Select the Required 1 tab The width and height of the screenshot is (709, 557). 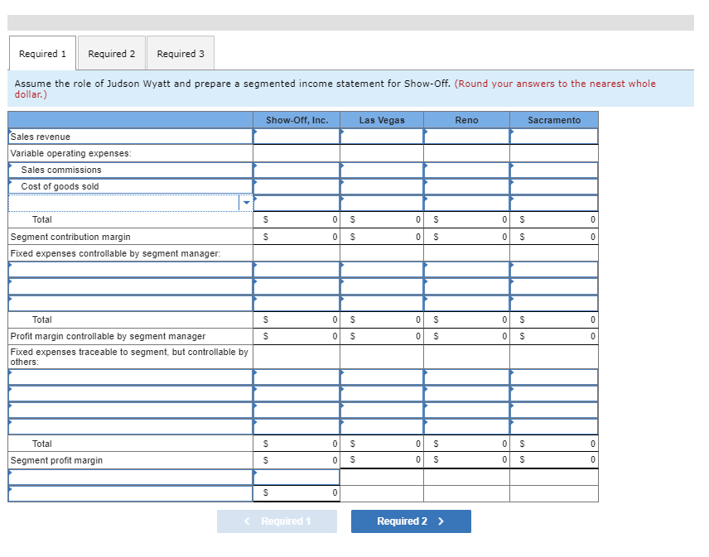42,52
